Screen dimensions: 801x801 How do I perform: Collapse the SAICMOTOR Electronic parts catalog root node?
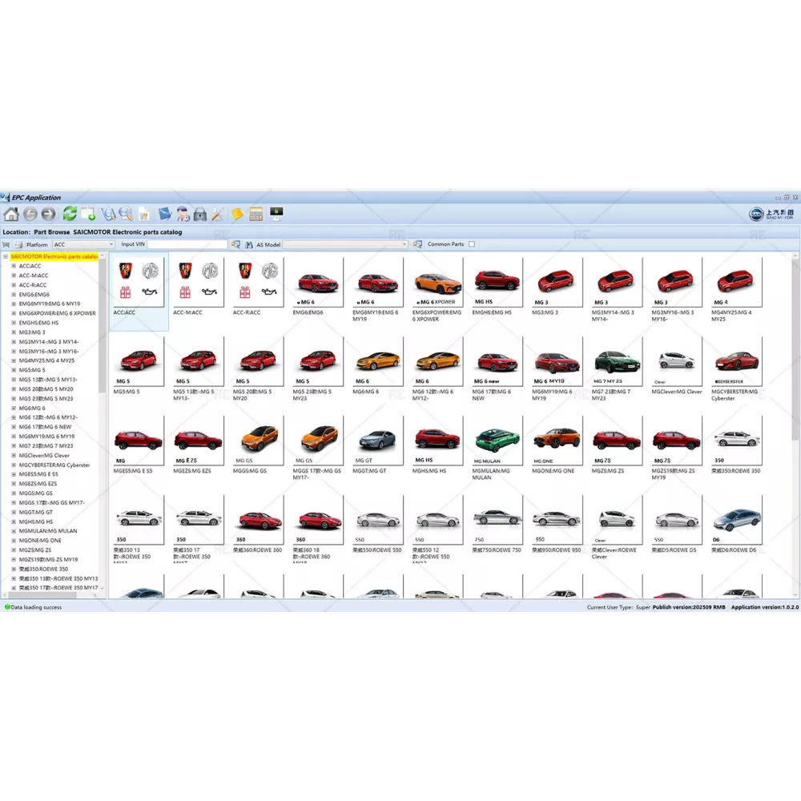click(x=6, y=256)
